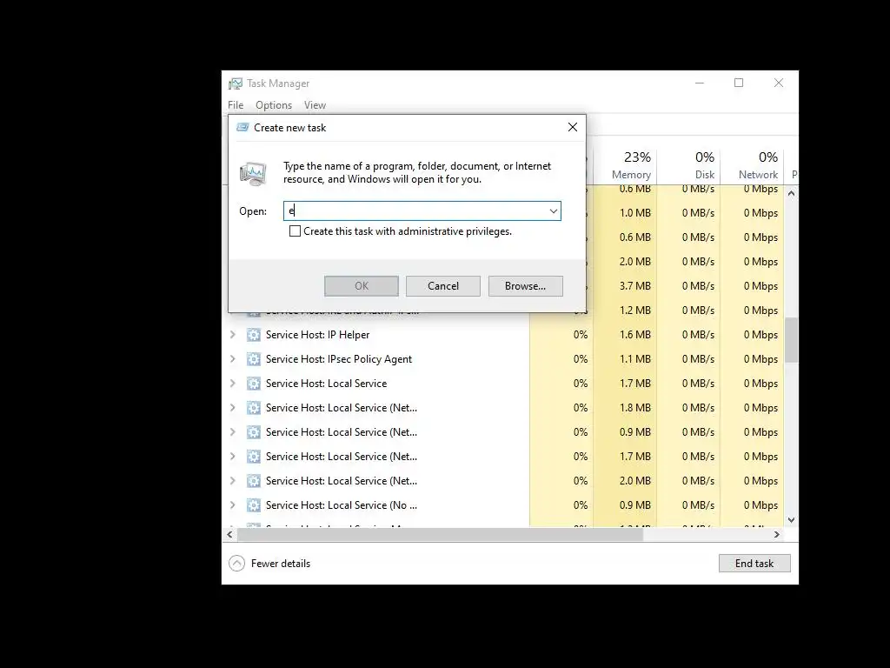Click the Fewer details link
Viewport: 890px width, 668px height.
point(281,564)
